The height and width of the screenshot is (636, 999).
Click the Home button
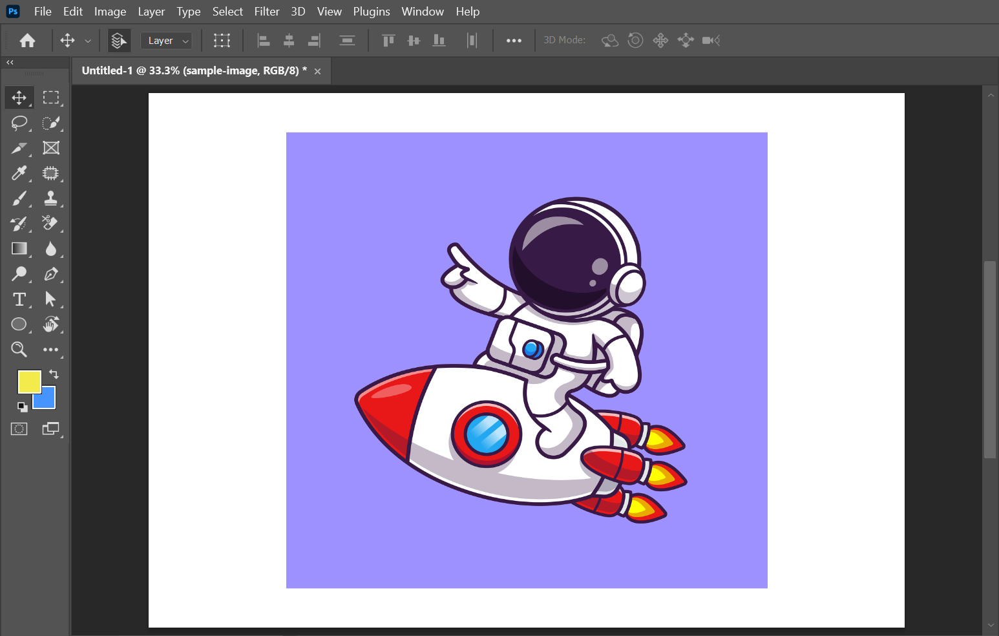point(27,41)
